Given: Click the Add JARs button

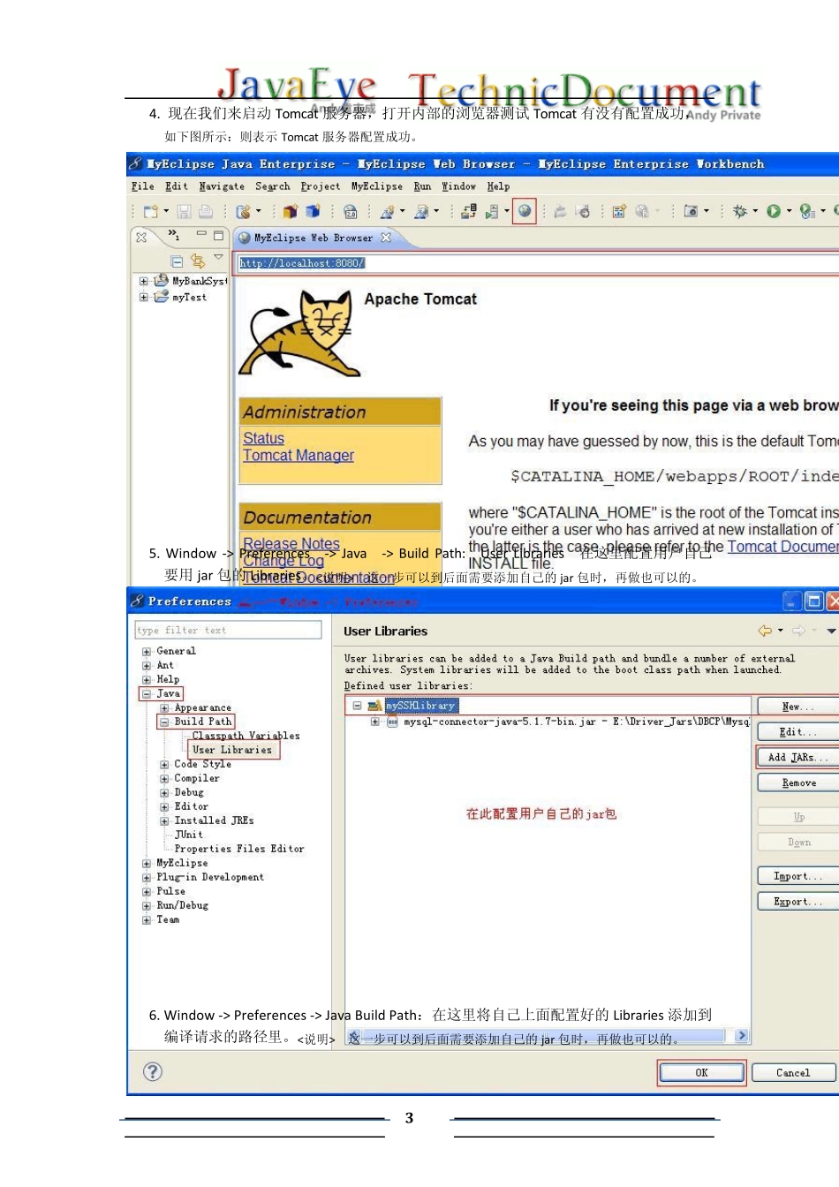Looking at the screenshot, I should tap(797, 758).
